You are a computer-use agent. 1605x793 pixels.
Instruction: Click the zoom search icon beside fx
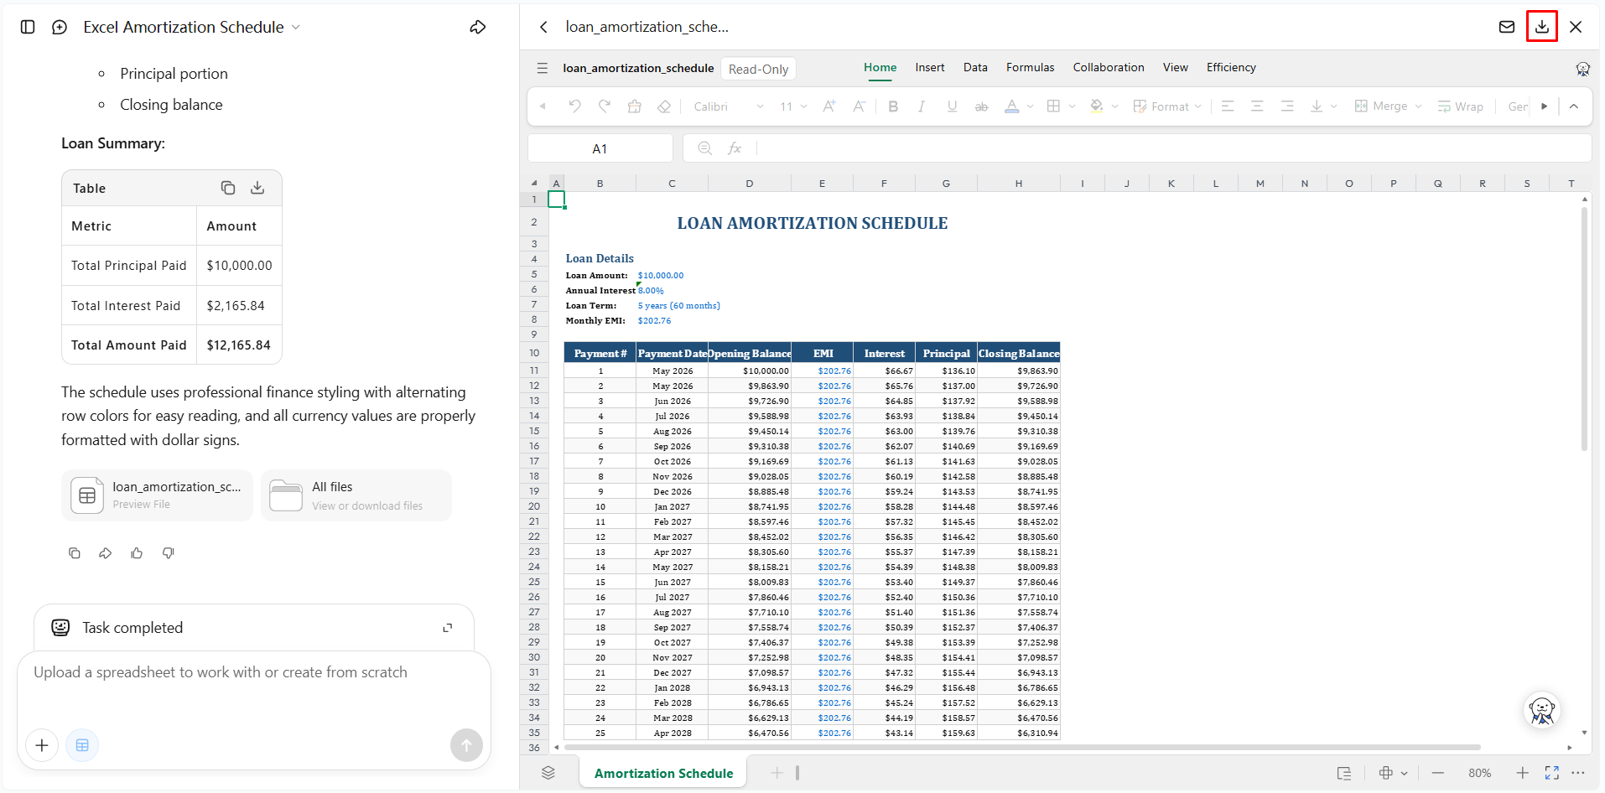coord(705,148)
